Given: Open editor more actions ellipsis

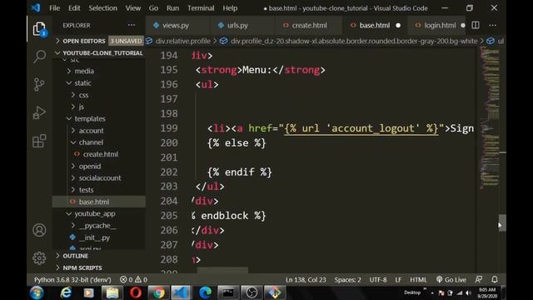Looking at the screenshot, I should [x=492, y=25].
